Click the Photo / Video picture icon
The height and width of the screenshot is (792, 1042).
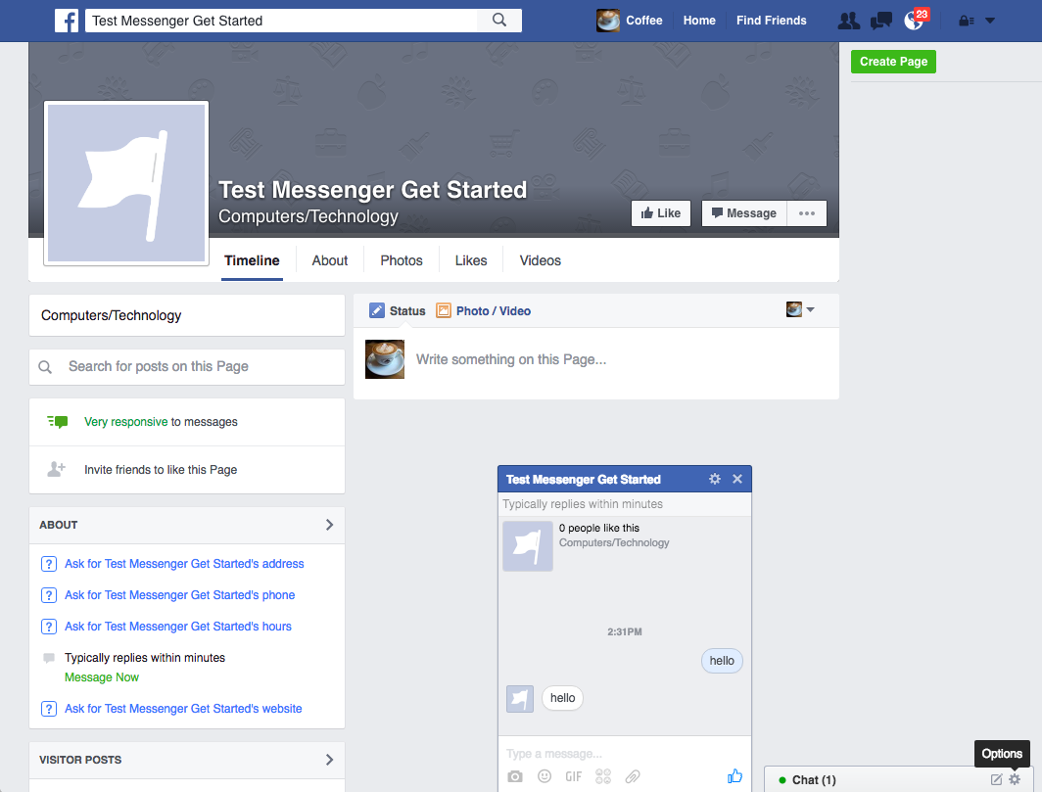point(444,310)
